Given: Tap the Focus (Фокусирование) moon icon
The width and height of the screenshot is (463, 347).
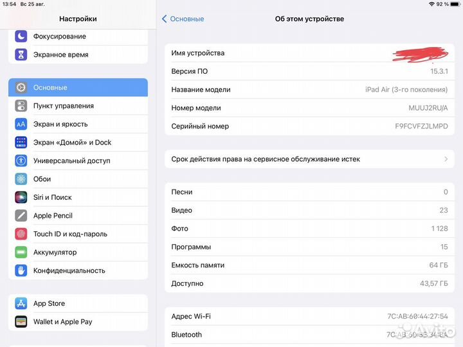Looking at the screenshot, I should tap(21, 36).
